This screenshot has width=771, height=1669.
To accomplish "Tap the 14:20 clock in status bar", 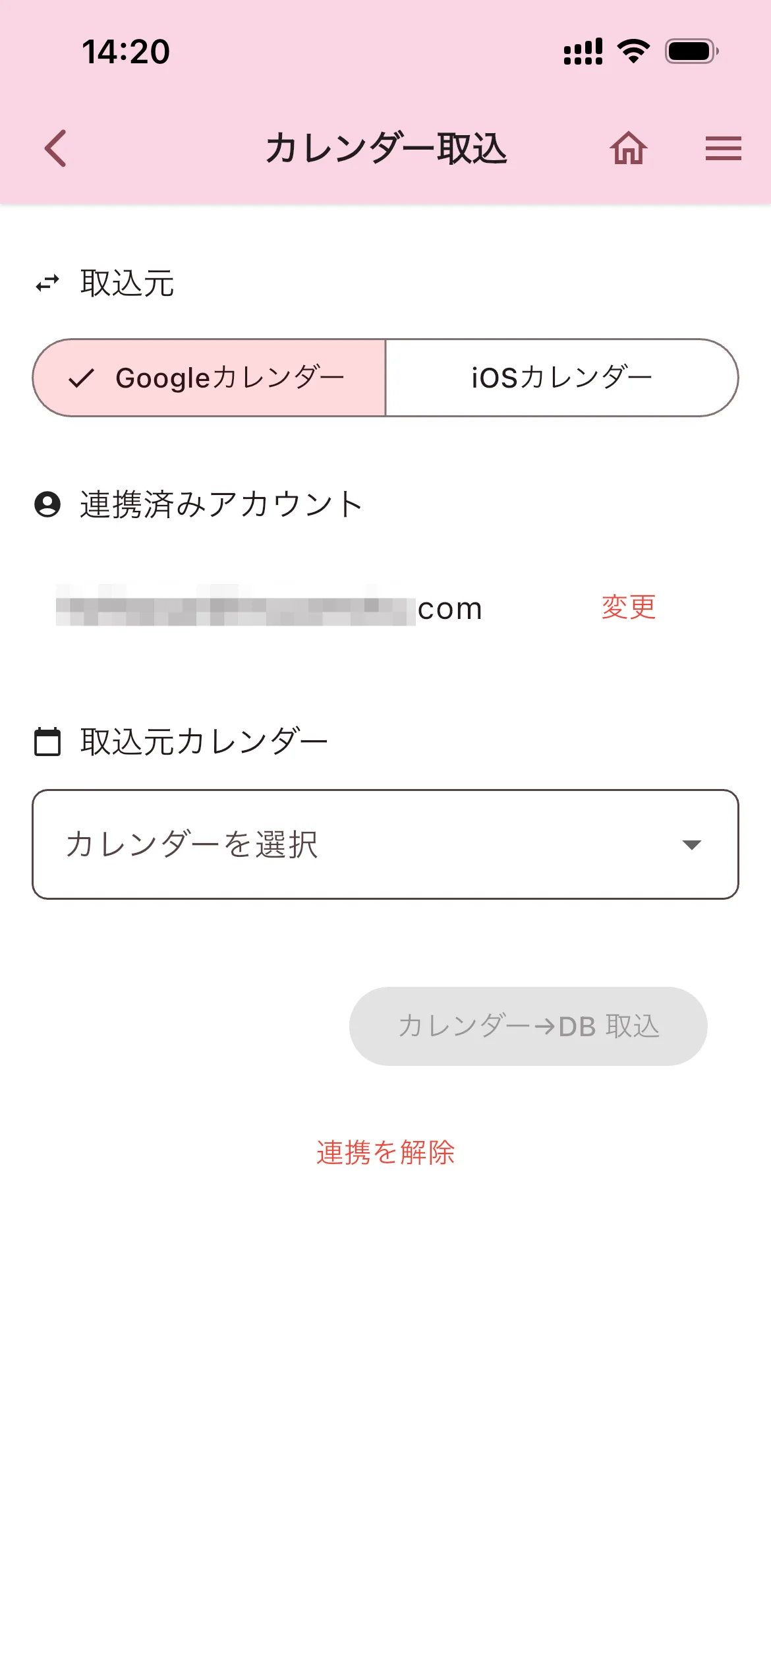I will pyautogui.click(x=126, y=51).
